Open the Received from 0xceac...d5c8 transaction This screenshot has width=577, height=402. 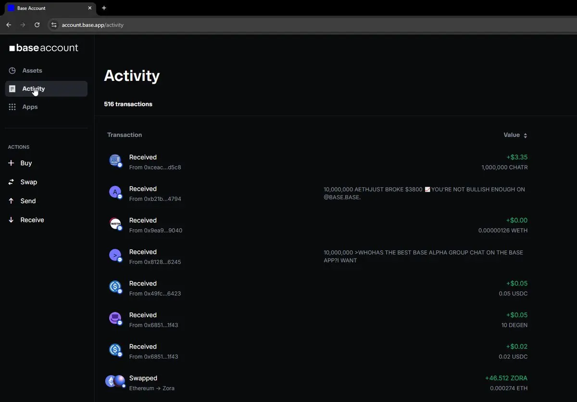coord(317,162)
